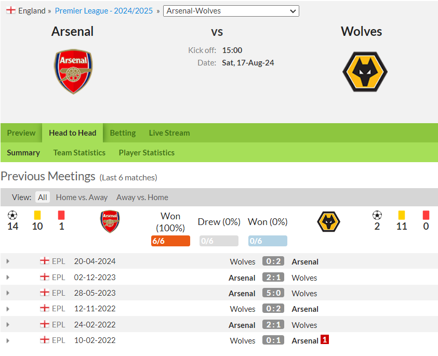Screen dimensions: 438x356
Task: Click the 5:0 score on 28-05-2023
Action: click(x=273, y=293)
